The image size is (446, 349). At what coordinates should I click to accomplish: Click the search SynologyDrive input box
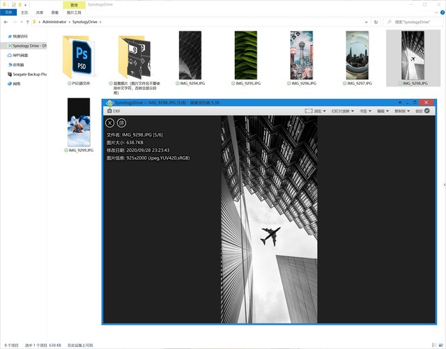(x=414, y=22)
